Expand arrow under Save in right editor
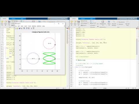 78,25
